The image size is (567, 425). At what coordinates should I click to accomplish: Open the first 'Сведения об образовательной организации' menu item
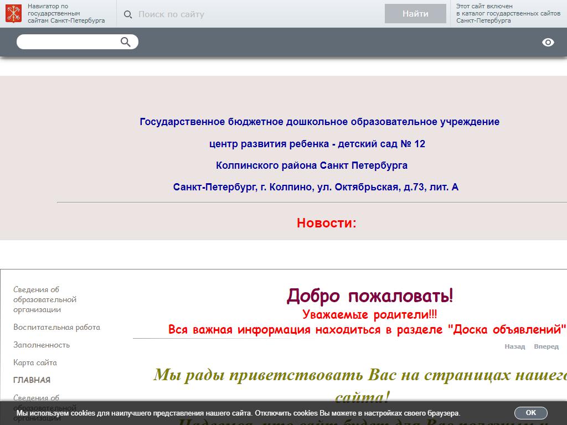[45, 299]
